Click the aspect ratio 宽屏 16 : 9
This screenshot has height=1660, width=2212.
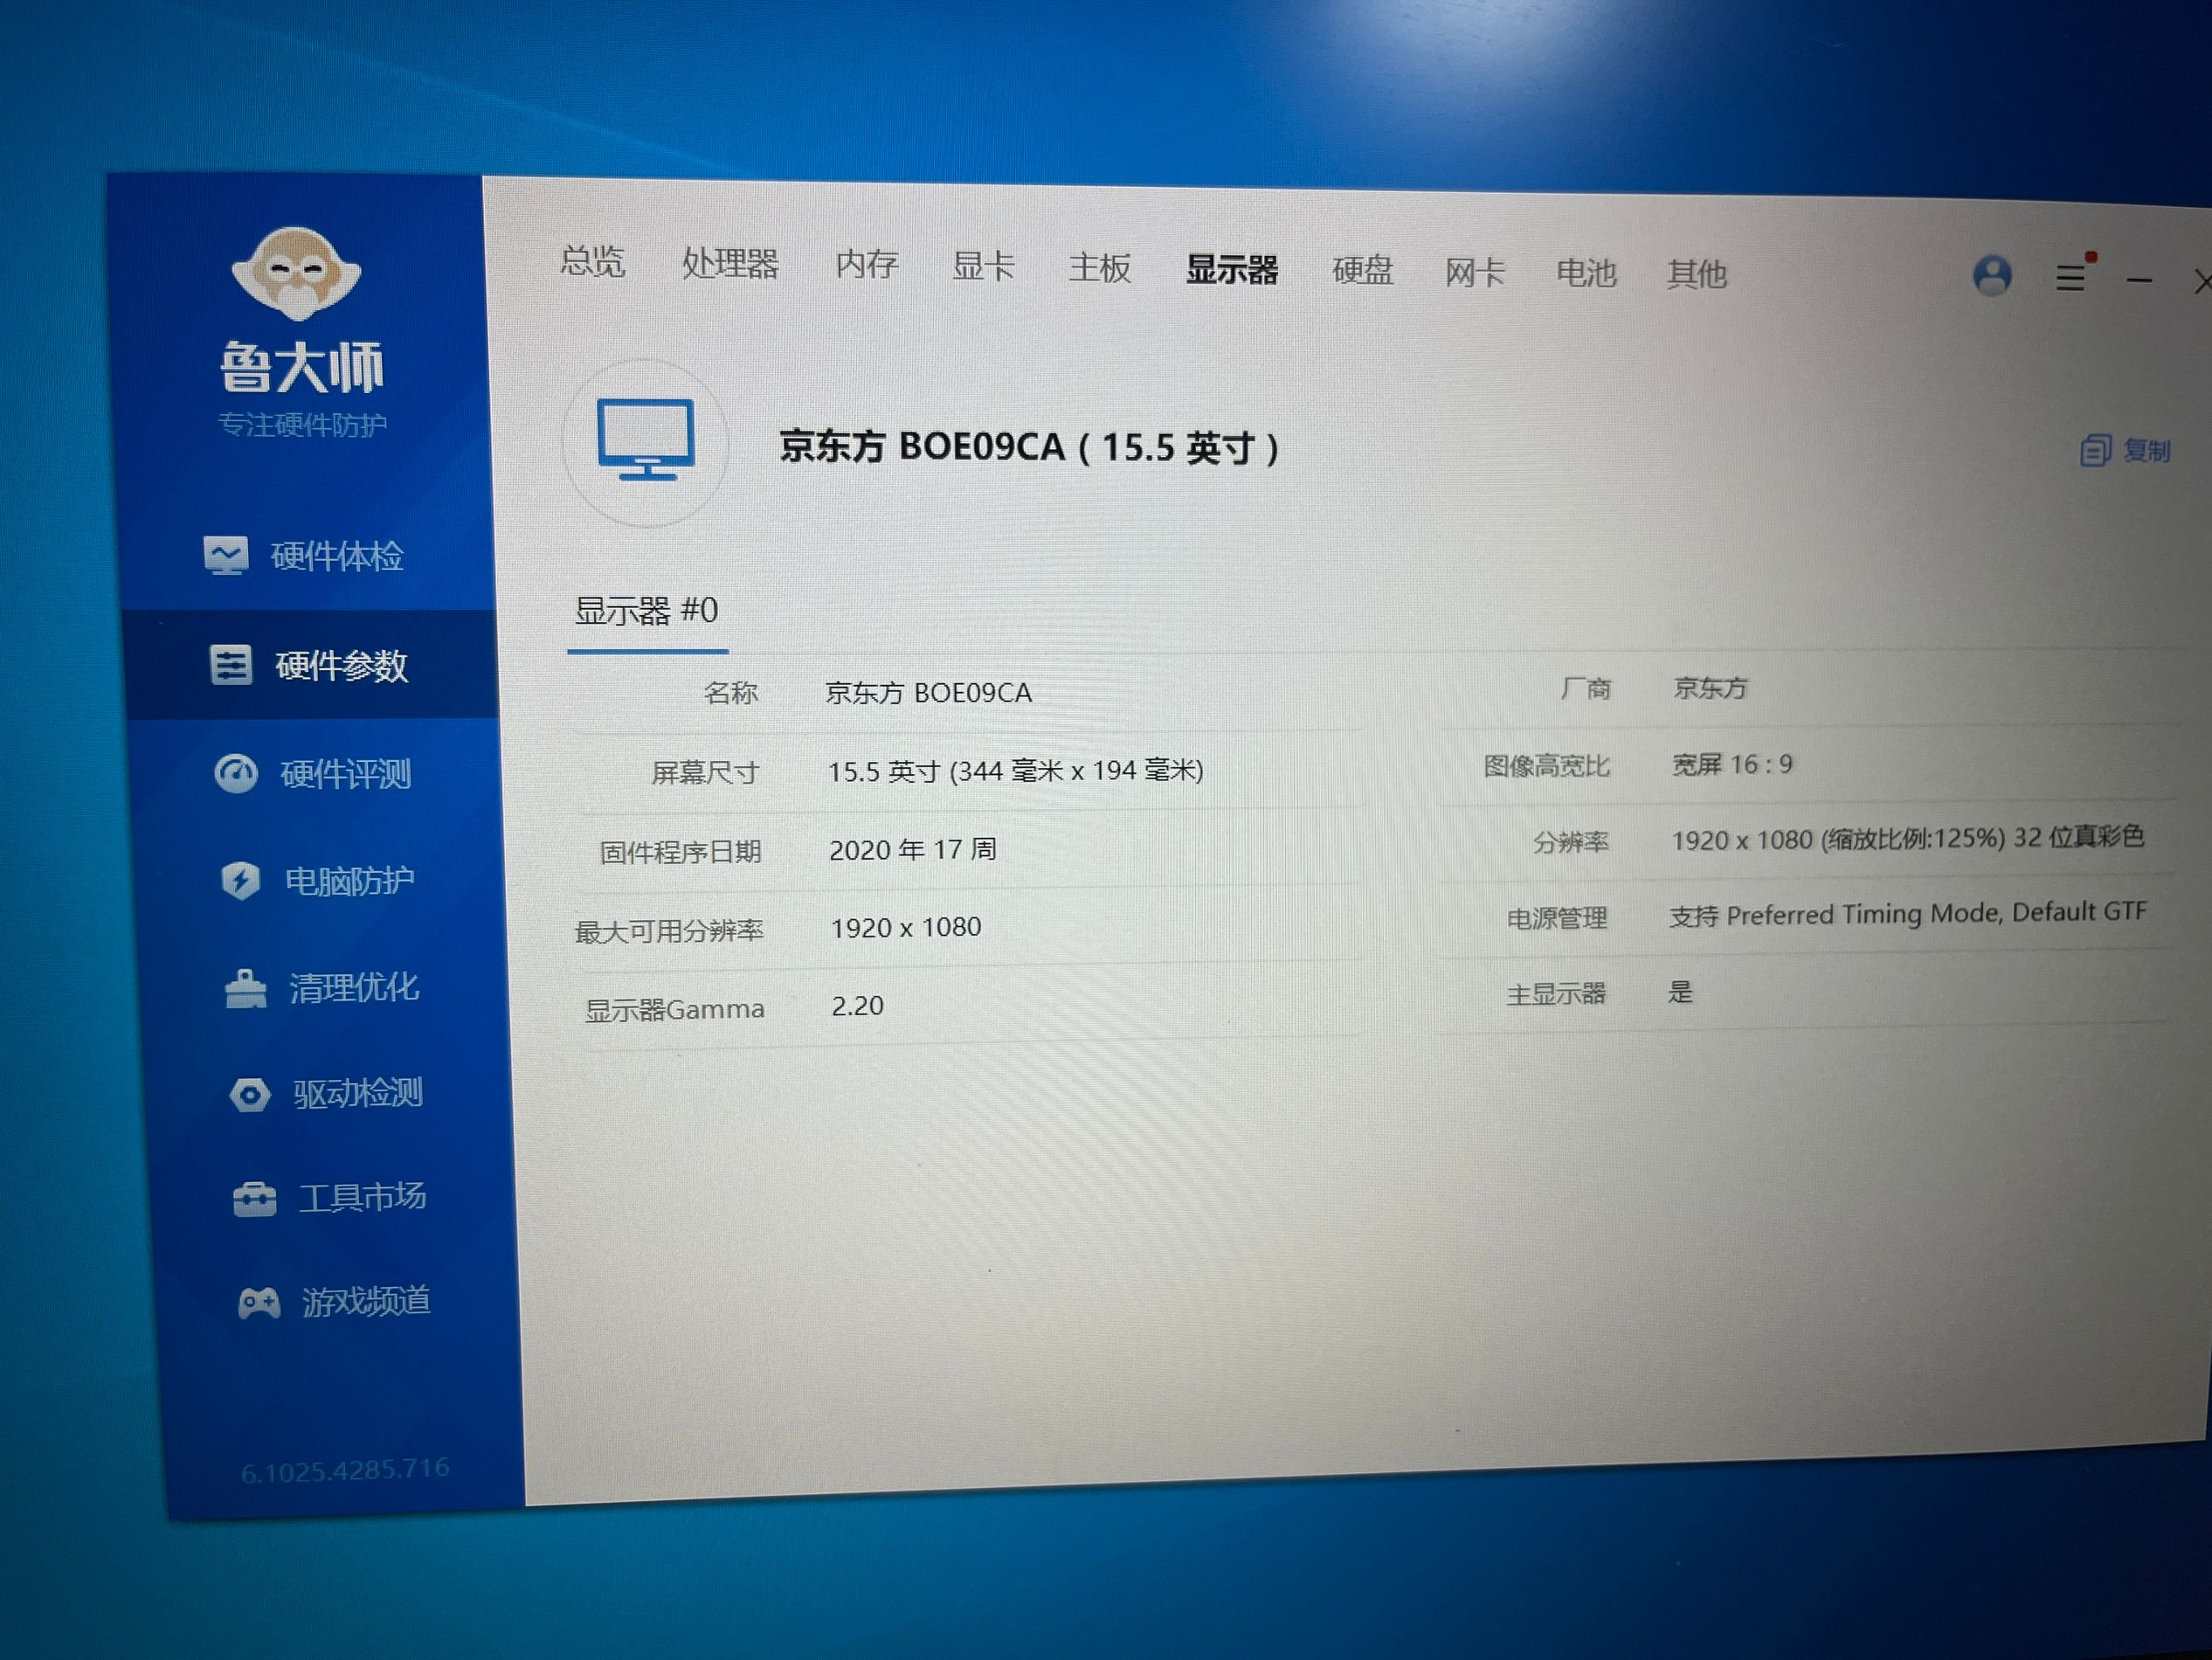click(1732, 765)
